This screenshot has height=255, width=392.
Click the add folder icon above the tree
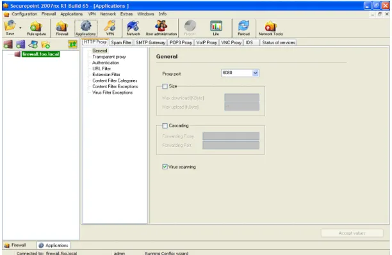(x=45, y=45)
